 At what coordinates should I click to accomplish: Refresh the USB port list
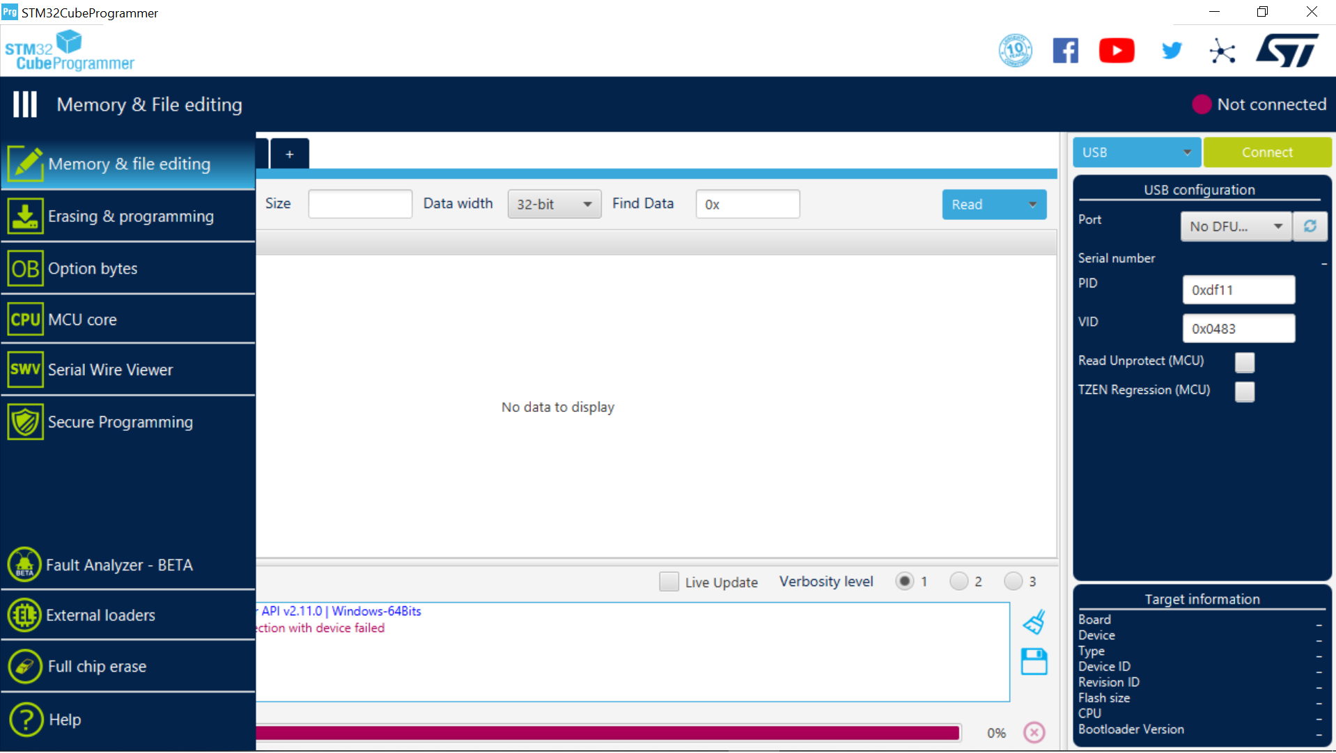[1310, 226]
